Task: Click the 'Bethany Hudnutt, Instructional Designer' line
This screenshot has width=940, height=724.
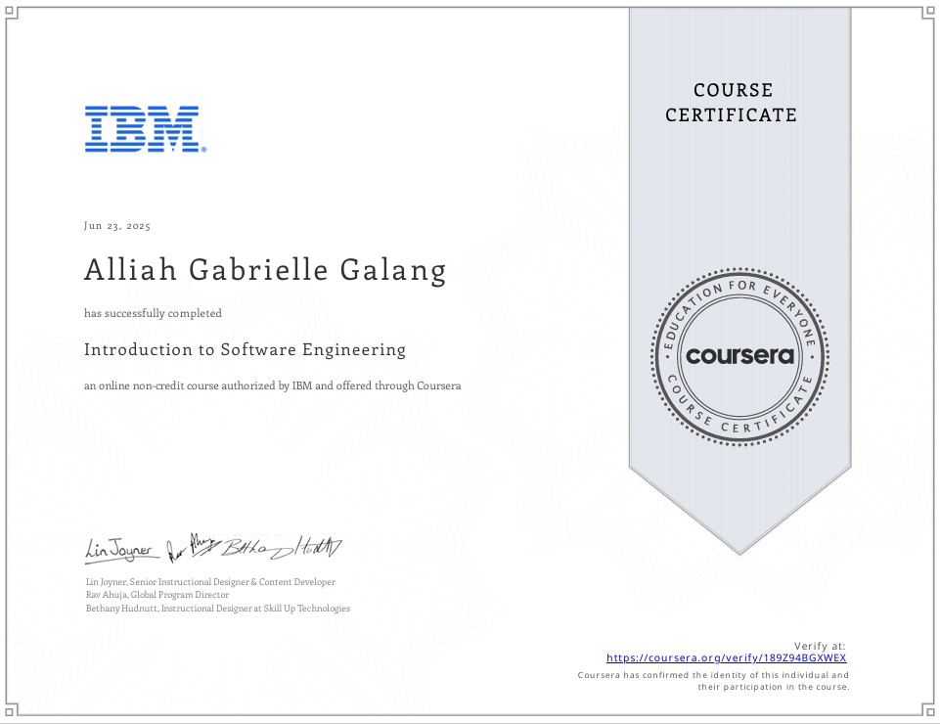Action: 217,609
